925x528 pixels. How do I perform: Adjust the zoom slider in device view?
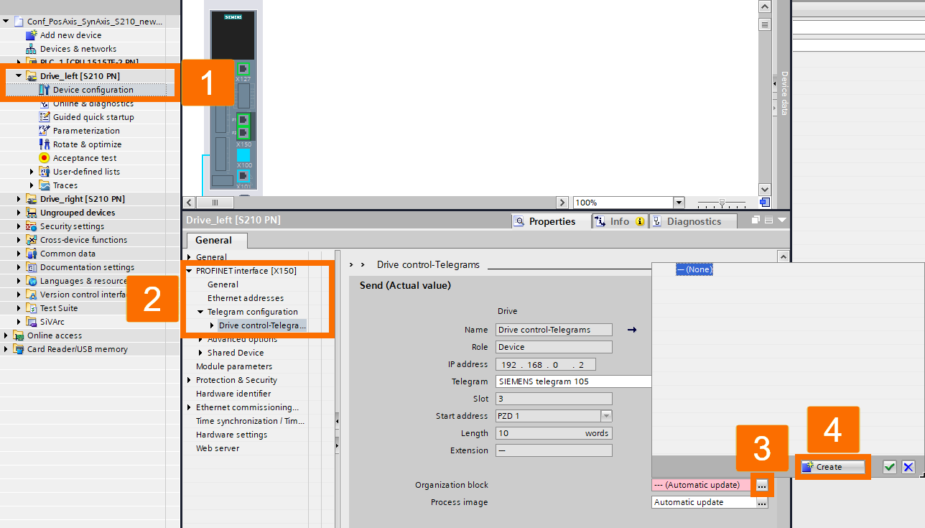click(x=722, y=203)
